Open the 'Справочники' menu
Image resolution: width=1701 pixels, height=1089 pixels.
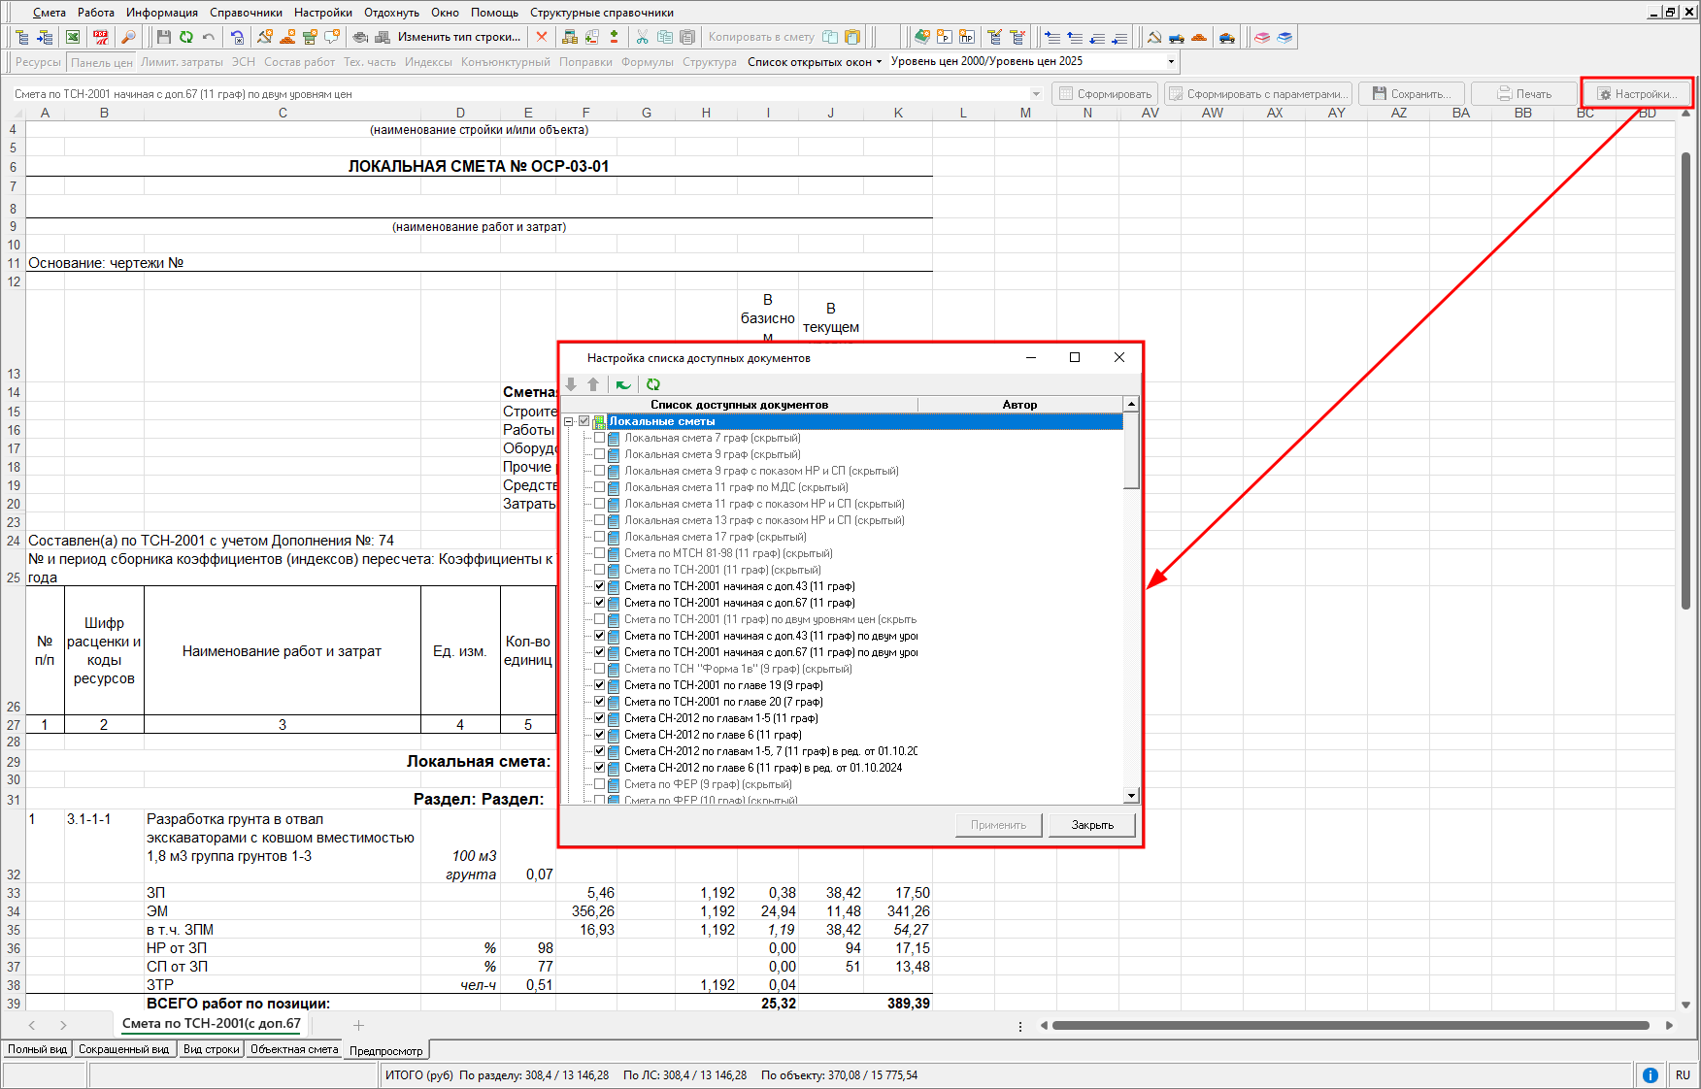246,13
